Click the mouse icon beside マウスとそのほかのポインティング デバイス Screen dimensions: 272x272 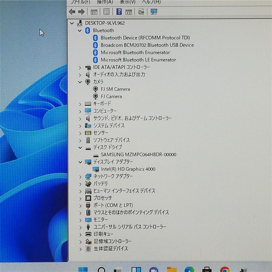point(88,212)
